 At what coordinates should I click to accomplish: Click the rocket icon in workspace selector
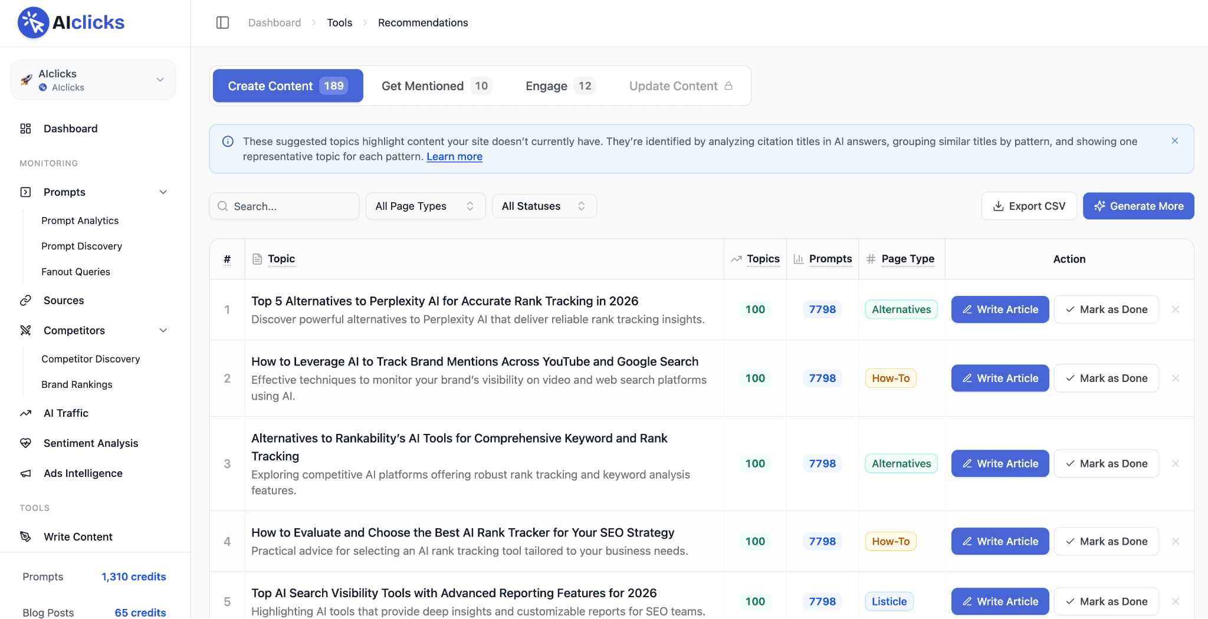27,80
